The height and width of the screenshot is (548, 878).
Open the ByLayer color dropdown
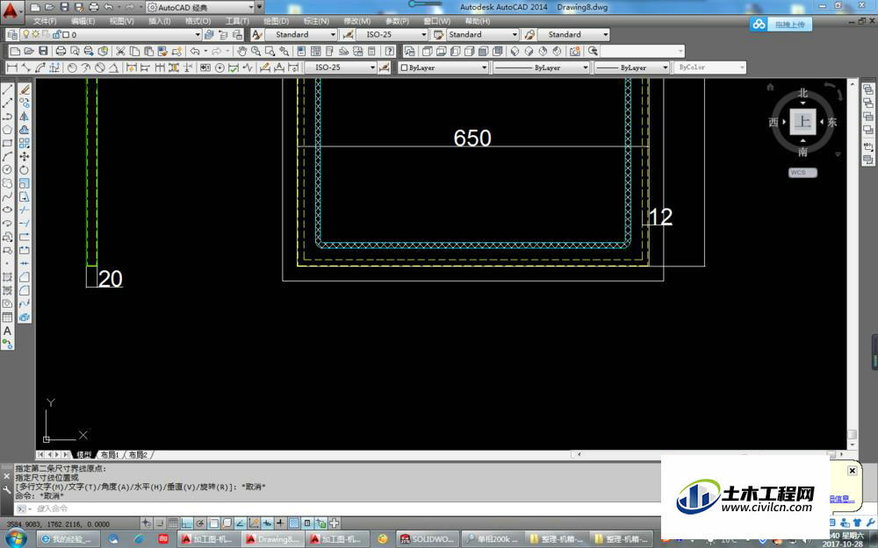coord(443,68)
